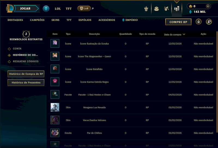The height and width of the screenshot is (148, 218).
Task: Select the Morgana Lua Nevada skin thumbnail
Action: point(55,107)
